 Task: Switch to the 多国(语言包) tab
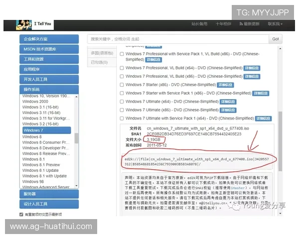coord(102,53)
